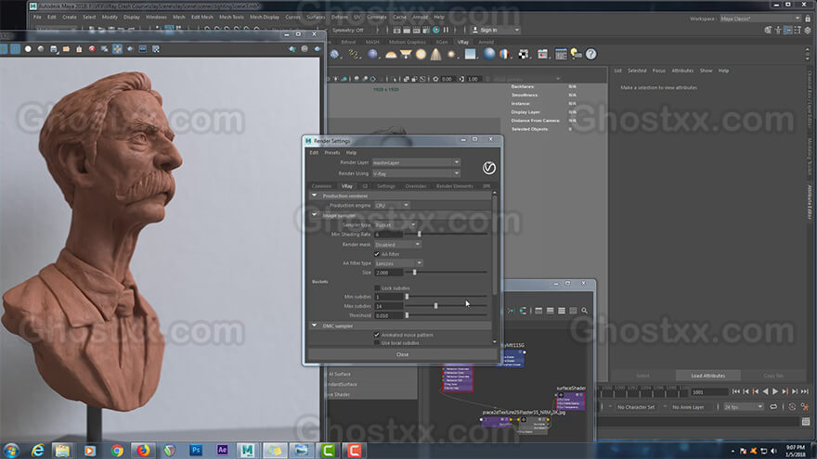Click the orange load image icon in frame buffer
The width and height of the screenshot is (817, 459).
[66, 49]
